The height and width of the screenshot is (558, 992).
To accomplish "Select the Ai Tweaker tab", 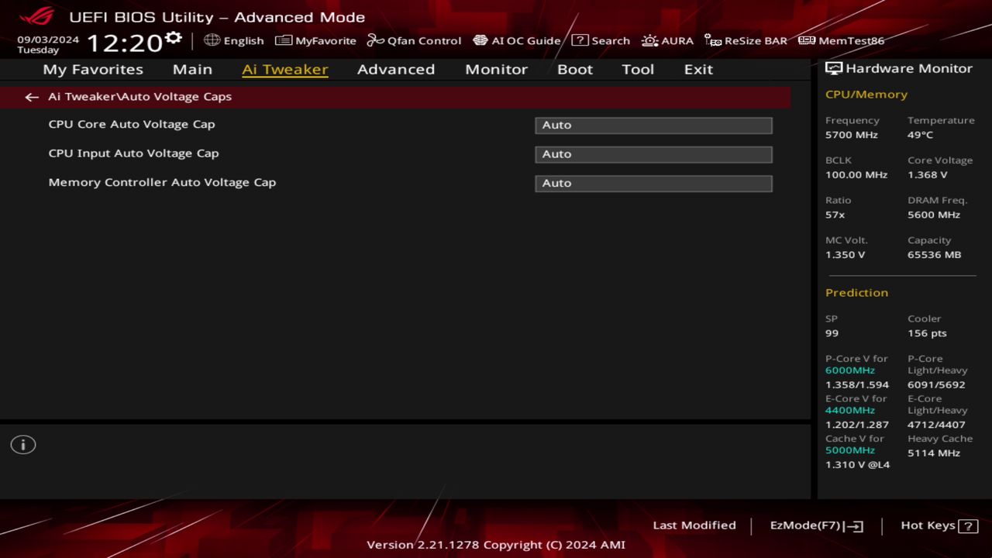I will pos(284,69).
